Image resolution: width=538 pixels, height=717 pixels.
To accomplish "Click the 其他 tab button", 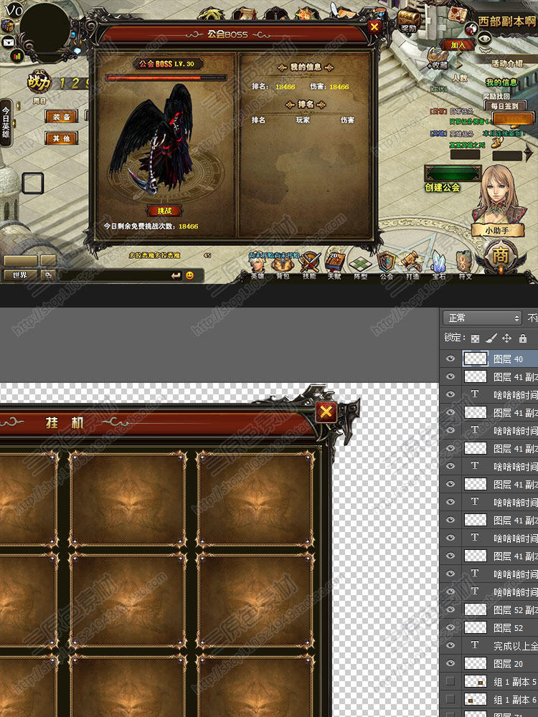I will 61,138.
